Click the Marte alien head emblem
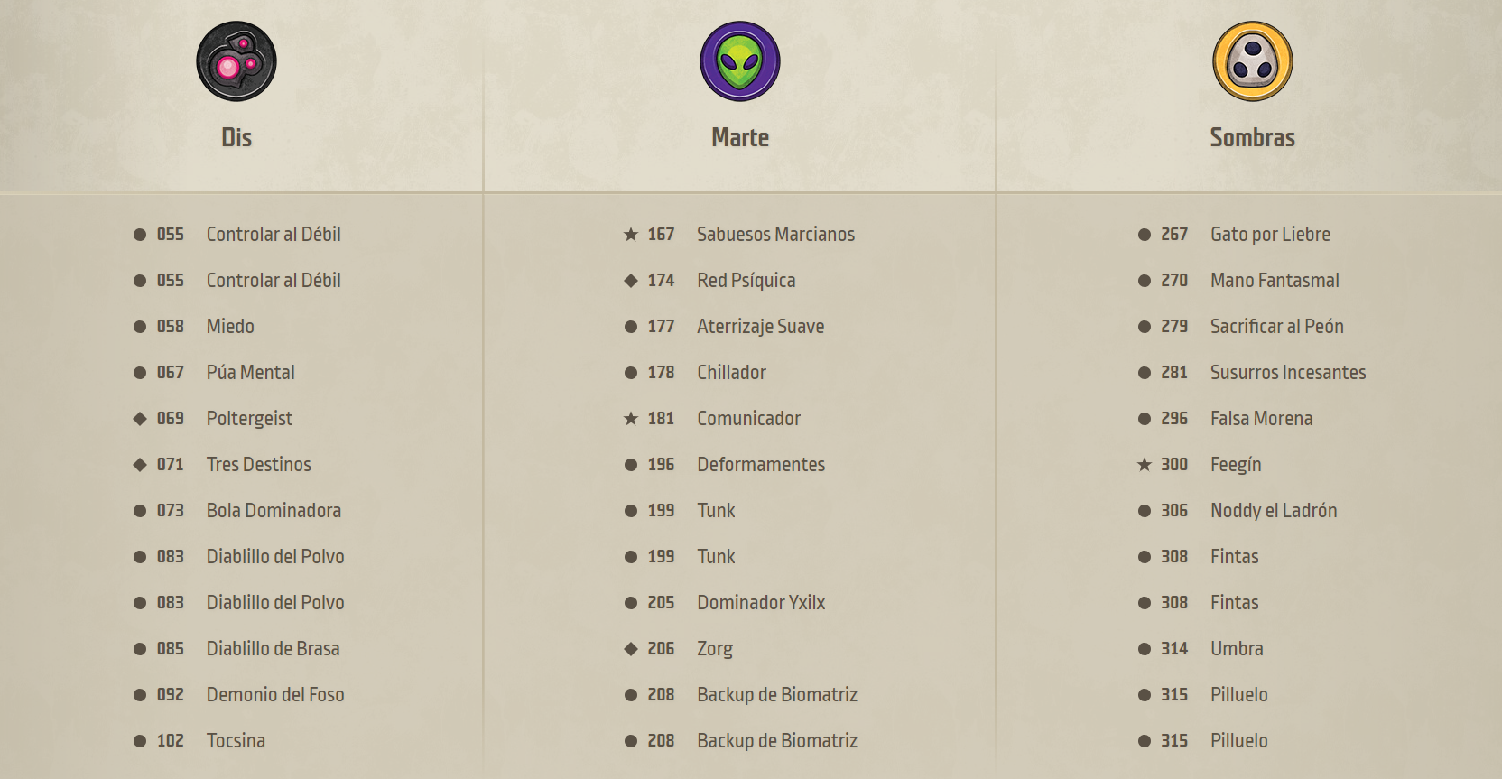Screen dimensions: 1502x779 [740, 61]
